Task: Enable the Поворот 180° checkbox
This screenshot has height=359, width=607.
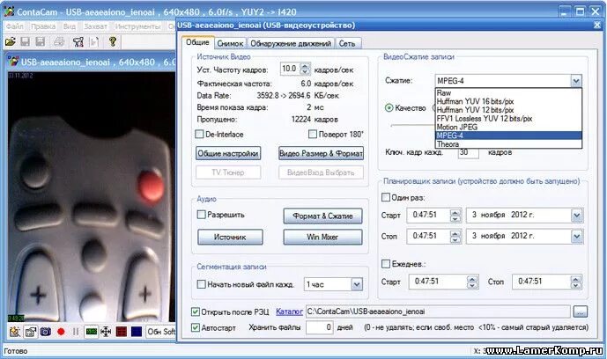Action: tap(312, 134)
